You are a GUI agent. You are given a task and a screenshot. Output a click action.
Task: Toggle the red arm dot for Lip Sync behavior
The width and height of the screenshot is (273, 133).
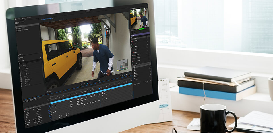coord(133,47)
